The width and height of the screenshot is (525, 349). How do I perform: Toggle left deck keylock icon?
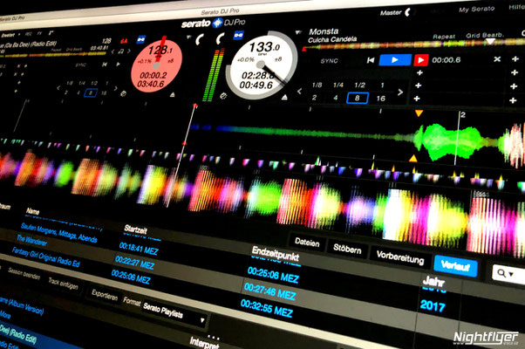141,40
